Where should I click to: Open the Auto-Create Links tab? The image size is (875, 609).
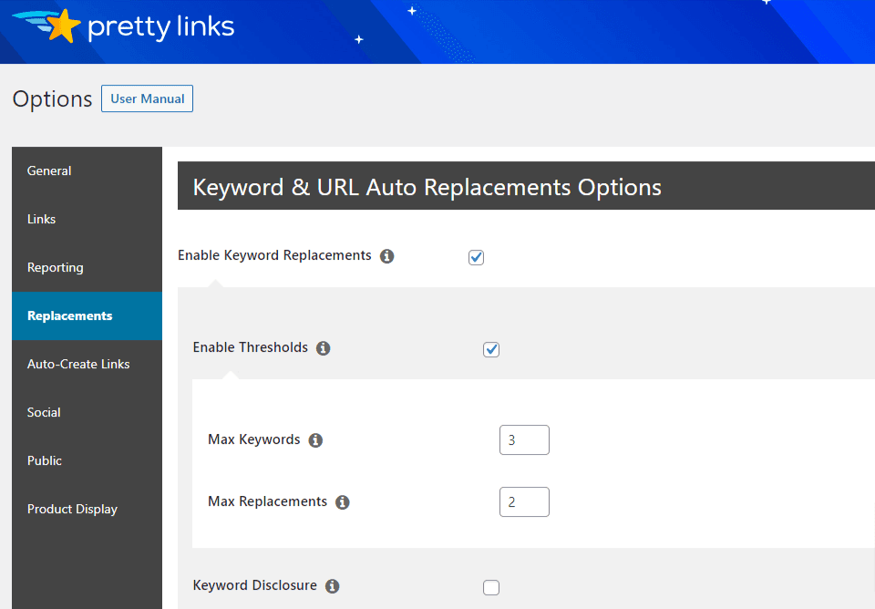pos(78,364)
